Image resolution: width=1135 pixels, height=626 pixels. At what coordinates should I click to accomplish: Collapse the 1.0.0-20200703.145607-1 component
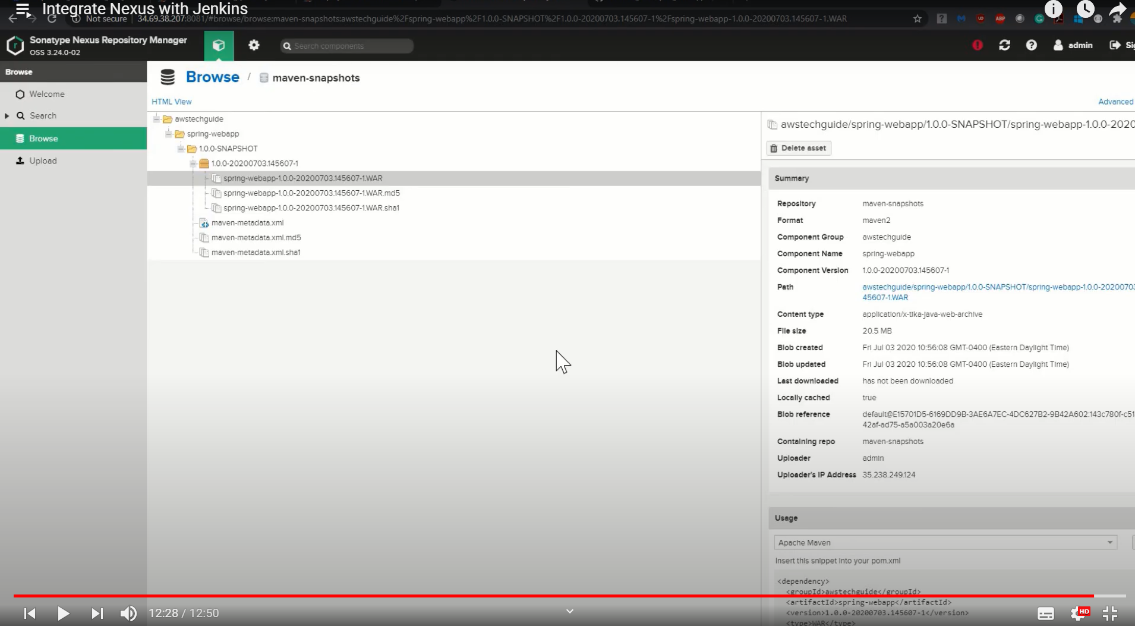point(193,163)
